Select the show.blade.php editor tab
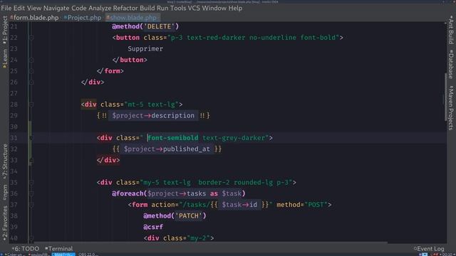The height and width of the screenshot is (256, 456). click(133, 18)
